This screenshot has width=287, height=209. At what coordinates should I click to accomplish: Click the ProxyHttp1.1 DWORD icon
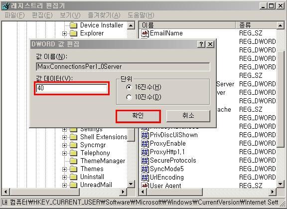pos(145,152)
